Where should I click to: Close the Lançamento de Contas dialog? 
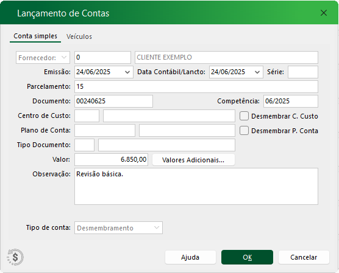pyautogui.click(x=323, y=13)
